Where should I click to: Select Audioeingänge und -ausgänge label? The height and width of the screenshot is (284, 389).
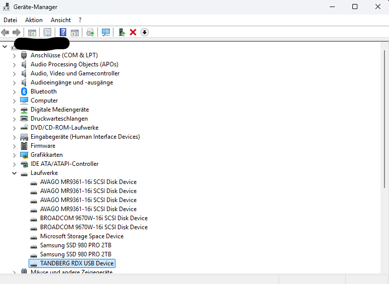coord(72,82)
